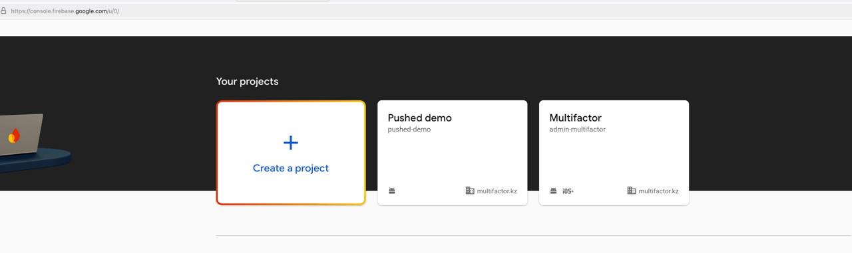Click the 'Create a project' text label
This screenshot has width=852, height=253.
(x=291, y=168)
